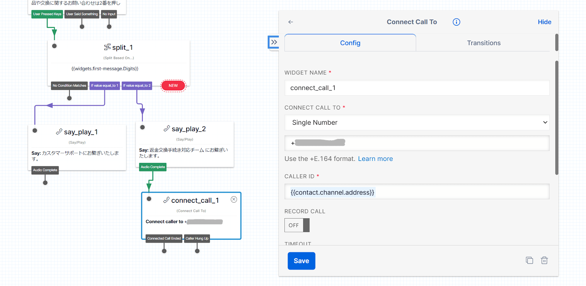Image resolution: width=586 pixels, height=286 pixels.
Task: Click the say_play_1 widget icon
Action: coord(59,132)
